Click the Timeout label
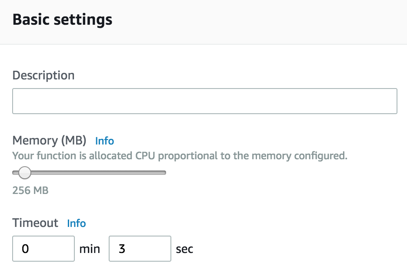 click(x=35, y=223)
